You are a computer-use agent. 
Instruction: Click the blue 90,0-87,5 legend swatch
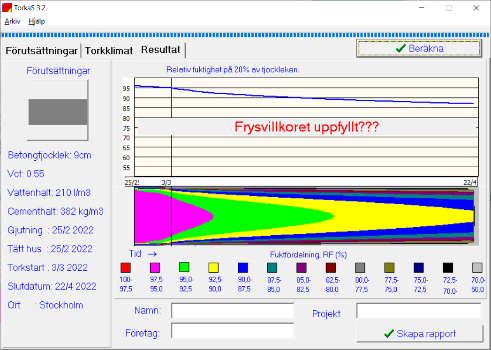tap(242, 268)
